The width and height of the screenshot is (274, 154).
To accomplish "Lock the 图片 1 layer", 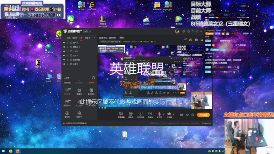I will click(67, 42).
